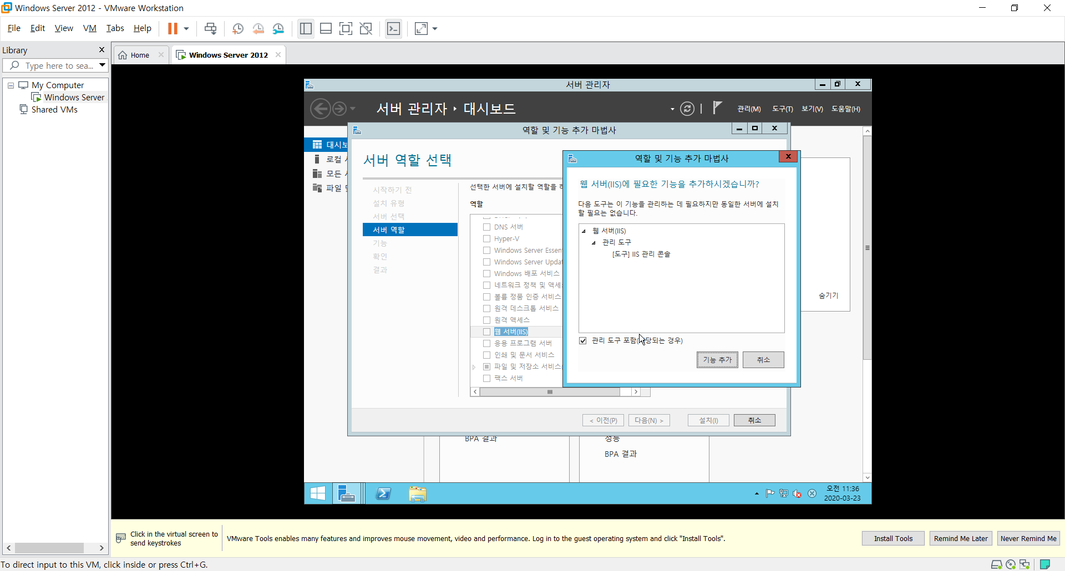Check the Windows 배포 서비스 role
This screenshot has width=1065, height=571.
coord(486,274)
